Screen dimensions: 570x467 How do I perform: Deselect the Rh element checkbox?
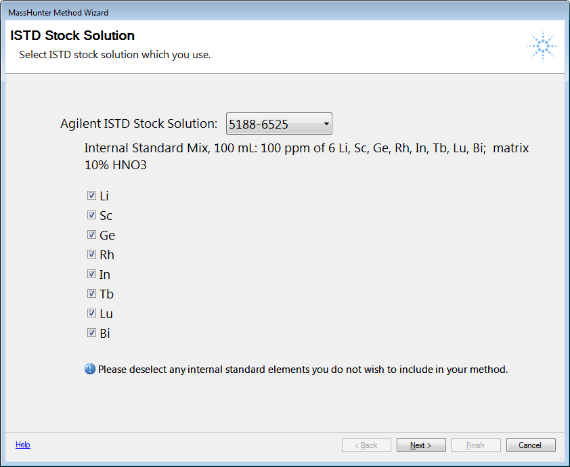point(91,254)
